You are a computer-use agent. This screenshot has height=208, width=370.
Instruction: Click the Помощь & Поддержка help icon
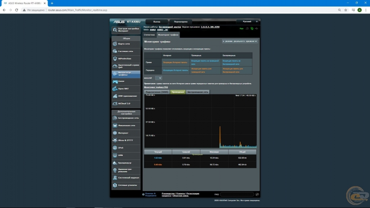coord(143,195)
